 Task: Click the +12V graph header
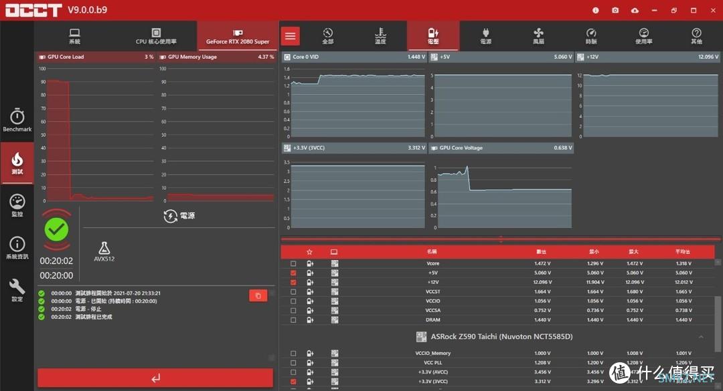[647, 57]
